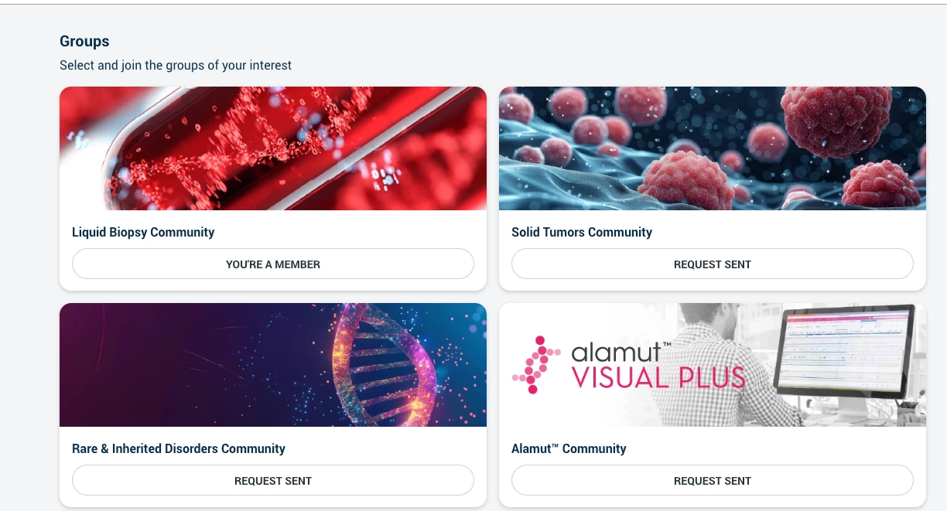Select the red test tube banner image
The height and width of the screenshot is (511, 947).
pyautogui.click(x=273, y=148)
